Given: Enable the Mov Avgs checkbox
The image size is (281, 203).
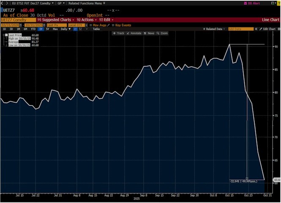Looking at the screenshot, I should (91, 25).
